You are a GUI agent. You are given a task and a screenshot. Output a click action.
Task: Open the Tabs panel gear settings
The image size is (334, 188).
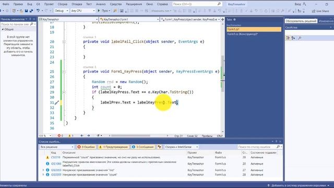click(x=234, y=19)
